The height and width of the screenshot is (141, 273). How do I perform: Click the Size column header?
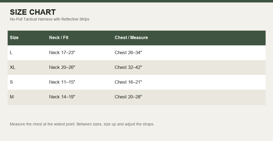[x=14, y=37]
